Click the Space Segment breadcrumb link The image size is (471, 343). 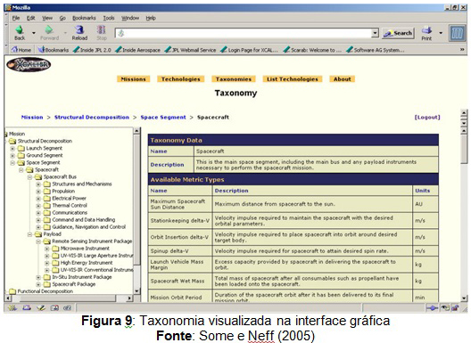163,118
